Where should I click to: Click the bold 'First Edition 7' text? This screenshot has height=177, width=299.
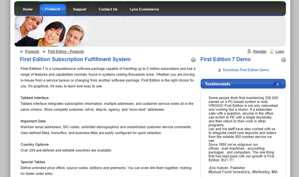pos(32,69)
